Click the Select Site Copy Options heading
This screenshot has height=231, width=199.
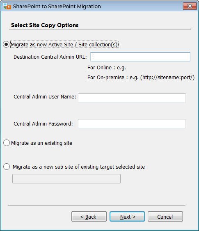(45, 25)
